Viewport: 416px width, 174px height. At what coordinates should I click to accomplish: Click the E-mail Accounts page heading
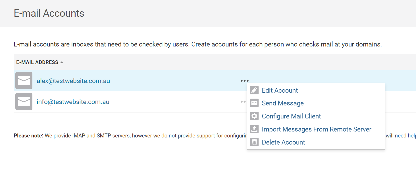49,13
